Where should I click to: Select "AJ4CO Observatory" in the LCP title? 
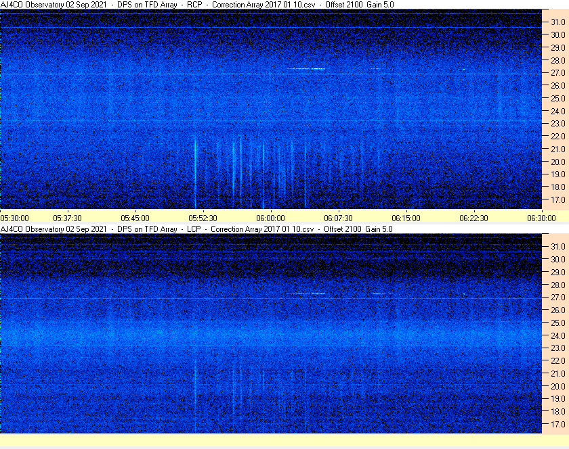point(33,229)
